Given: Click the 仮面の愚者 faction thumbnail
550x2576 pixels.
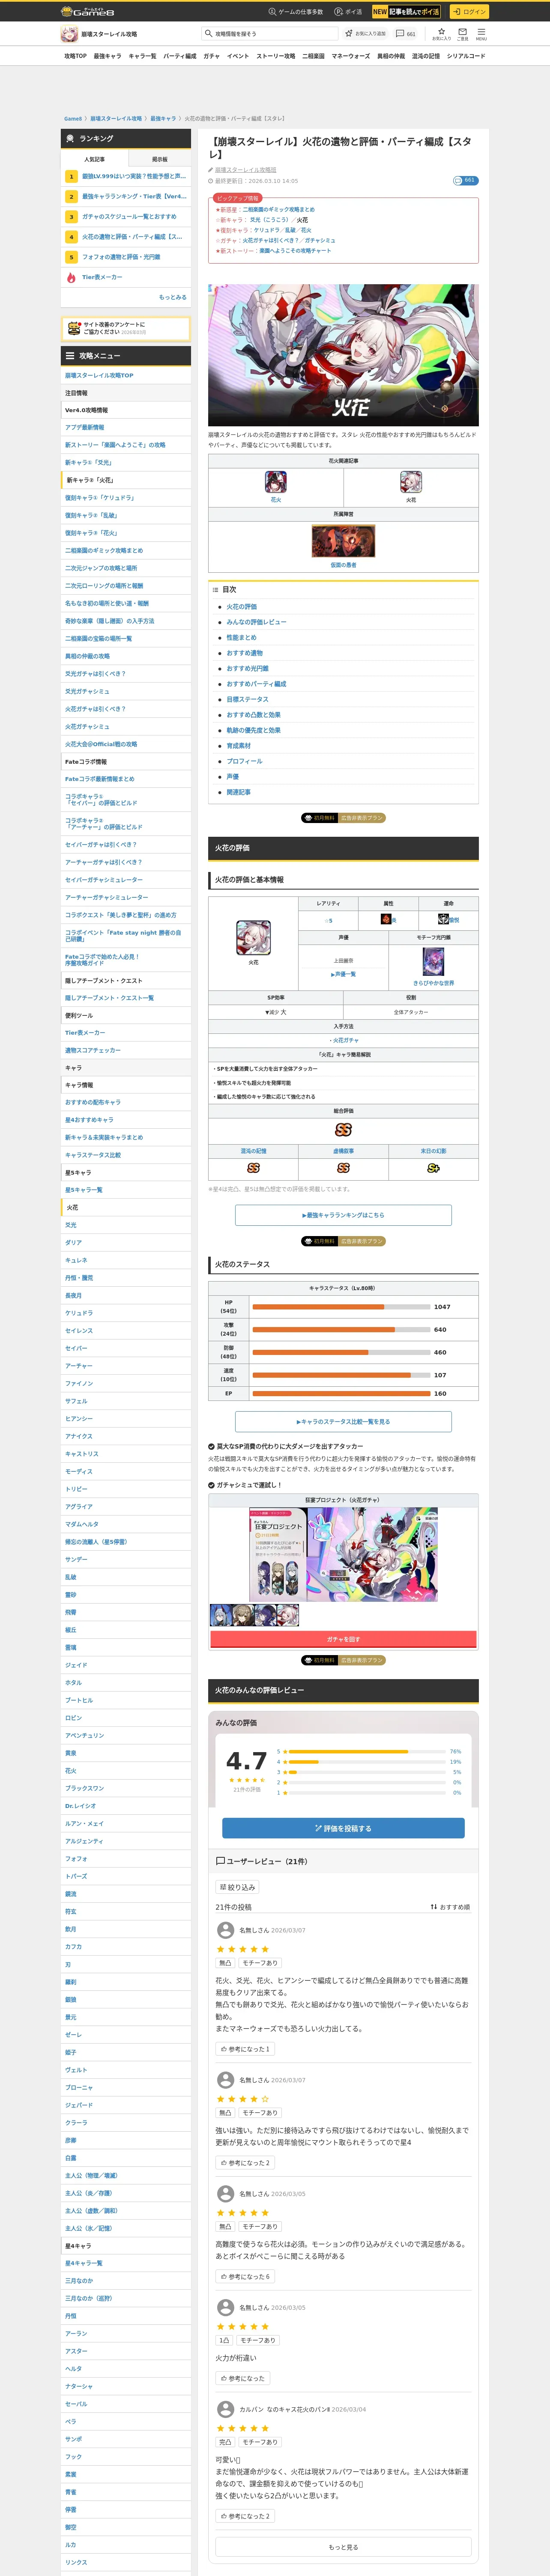Looking at the screenshot, I should [344, 540].
